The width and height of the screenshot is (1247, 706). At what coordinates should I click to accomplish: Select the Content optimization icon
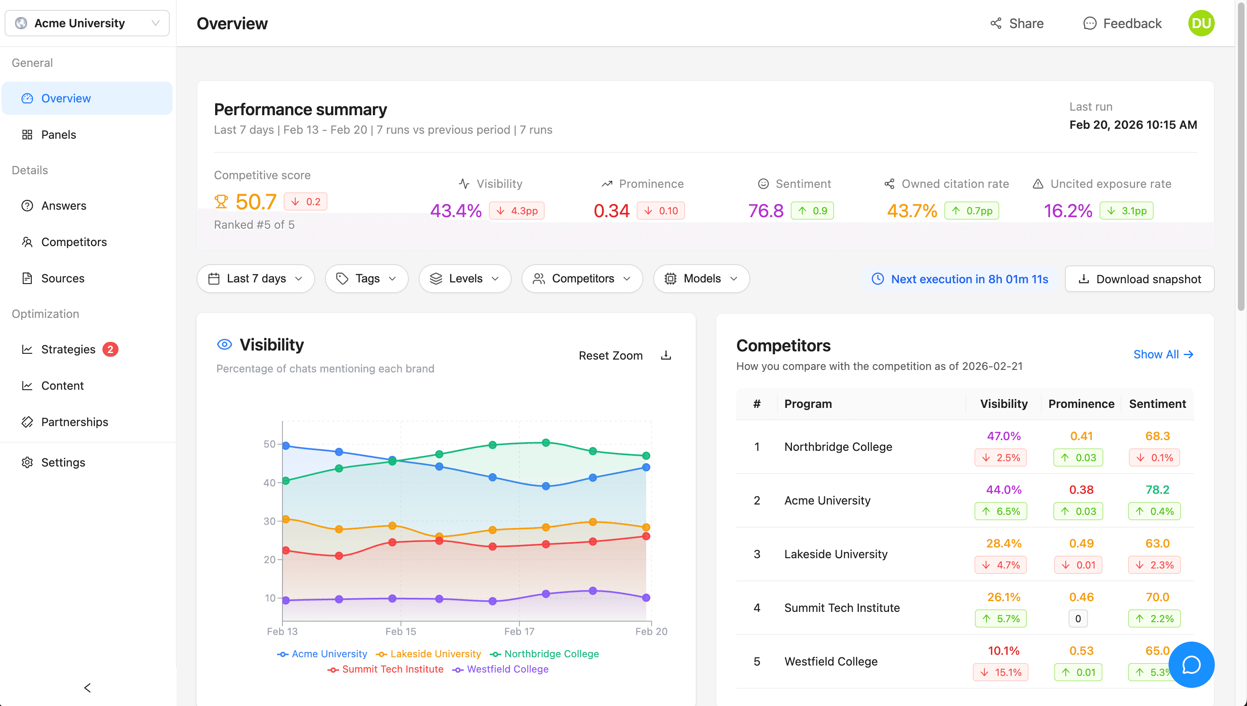28,386
